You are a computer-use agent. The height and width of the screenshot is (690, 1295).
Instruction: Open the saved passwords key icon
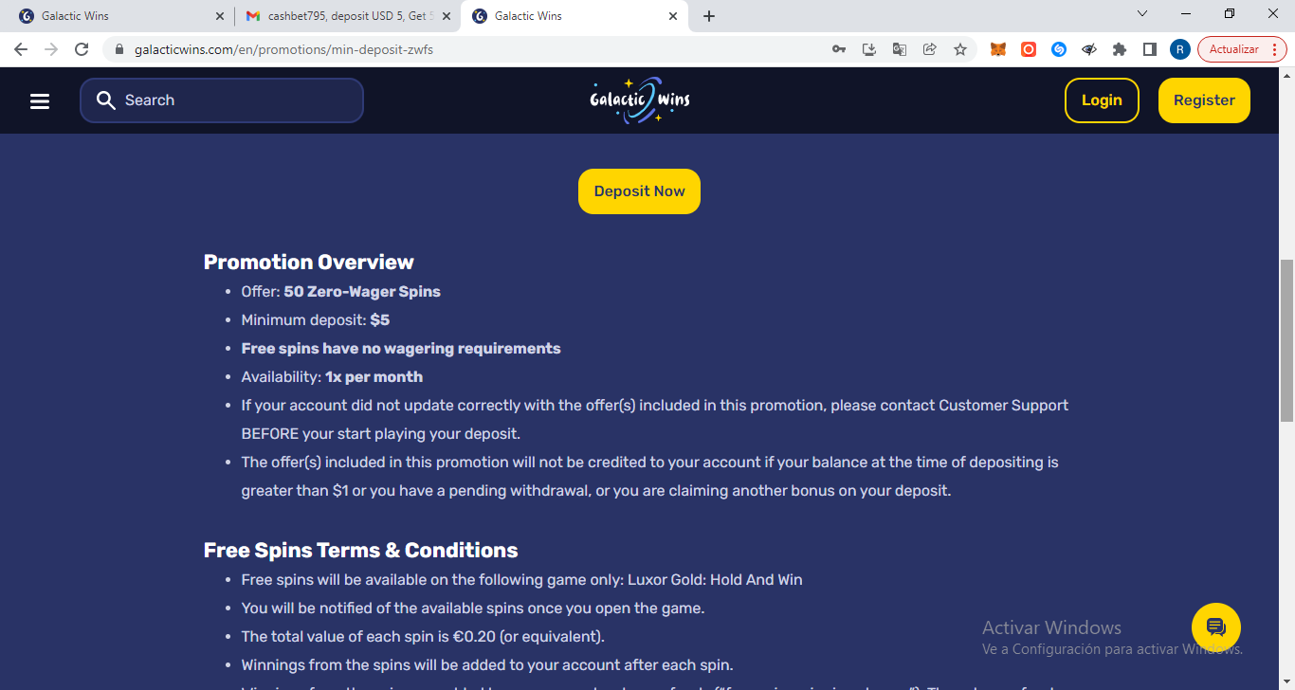pos(839,49)
